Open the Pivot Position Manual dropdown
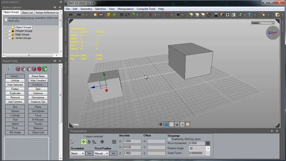Screen dimensions: 286x161 101,153
